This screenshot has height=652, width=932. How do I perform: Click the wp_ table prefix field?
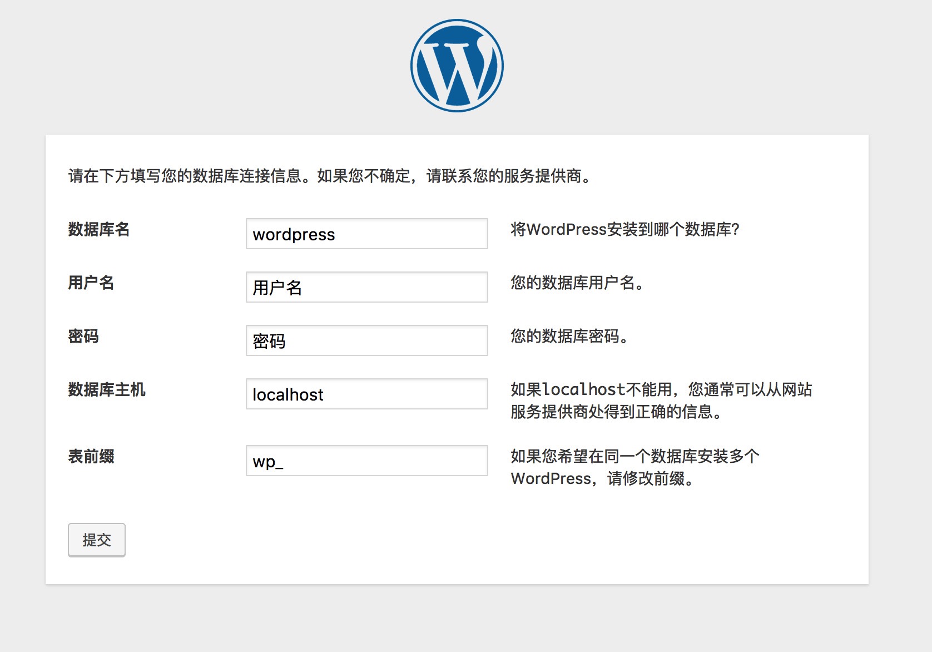[367, 461]
